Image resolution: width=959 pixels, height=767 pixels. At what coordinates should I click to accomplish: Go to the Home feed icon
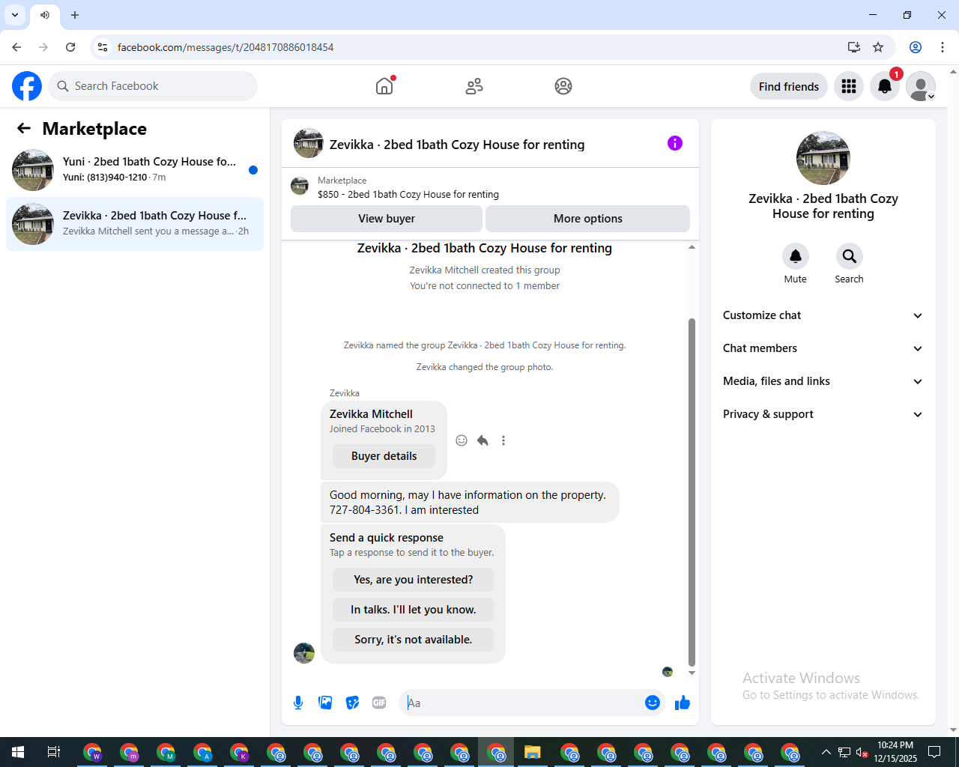tap(384, 86)
